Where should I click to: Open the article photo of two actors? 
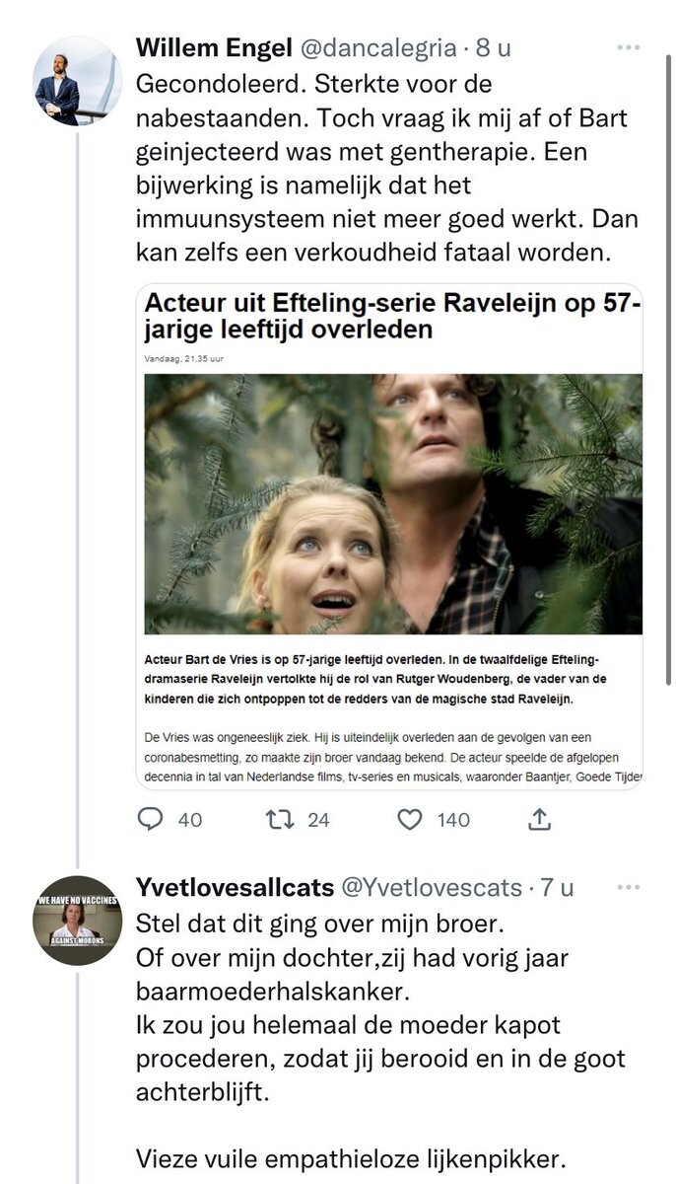(393, 503)
